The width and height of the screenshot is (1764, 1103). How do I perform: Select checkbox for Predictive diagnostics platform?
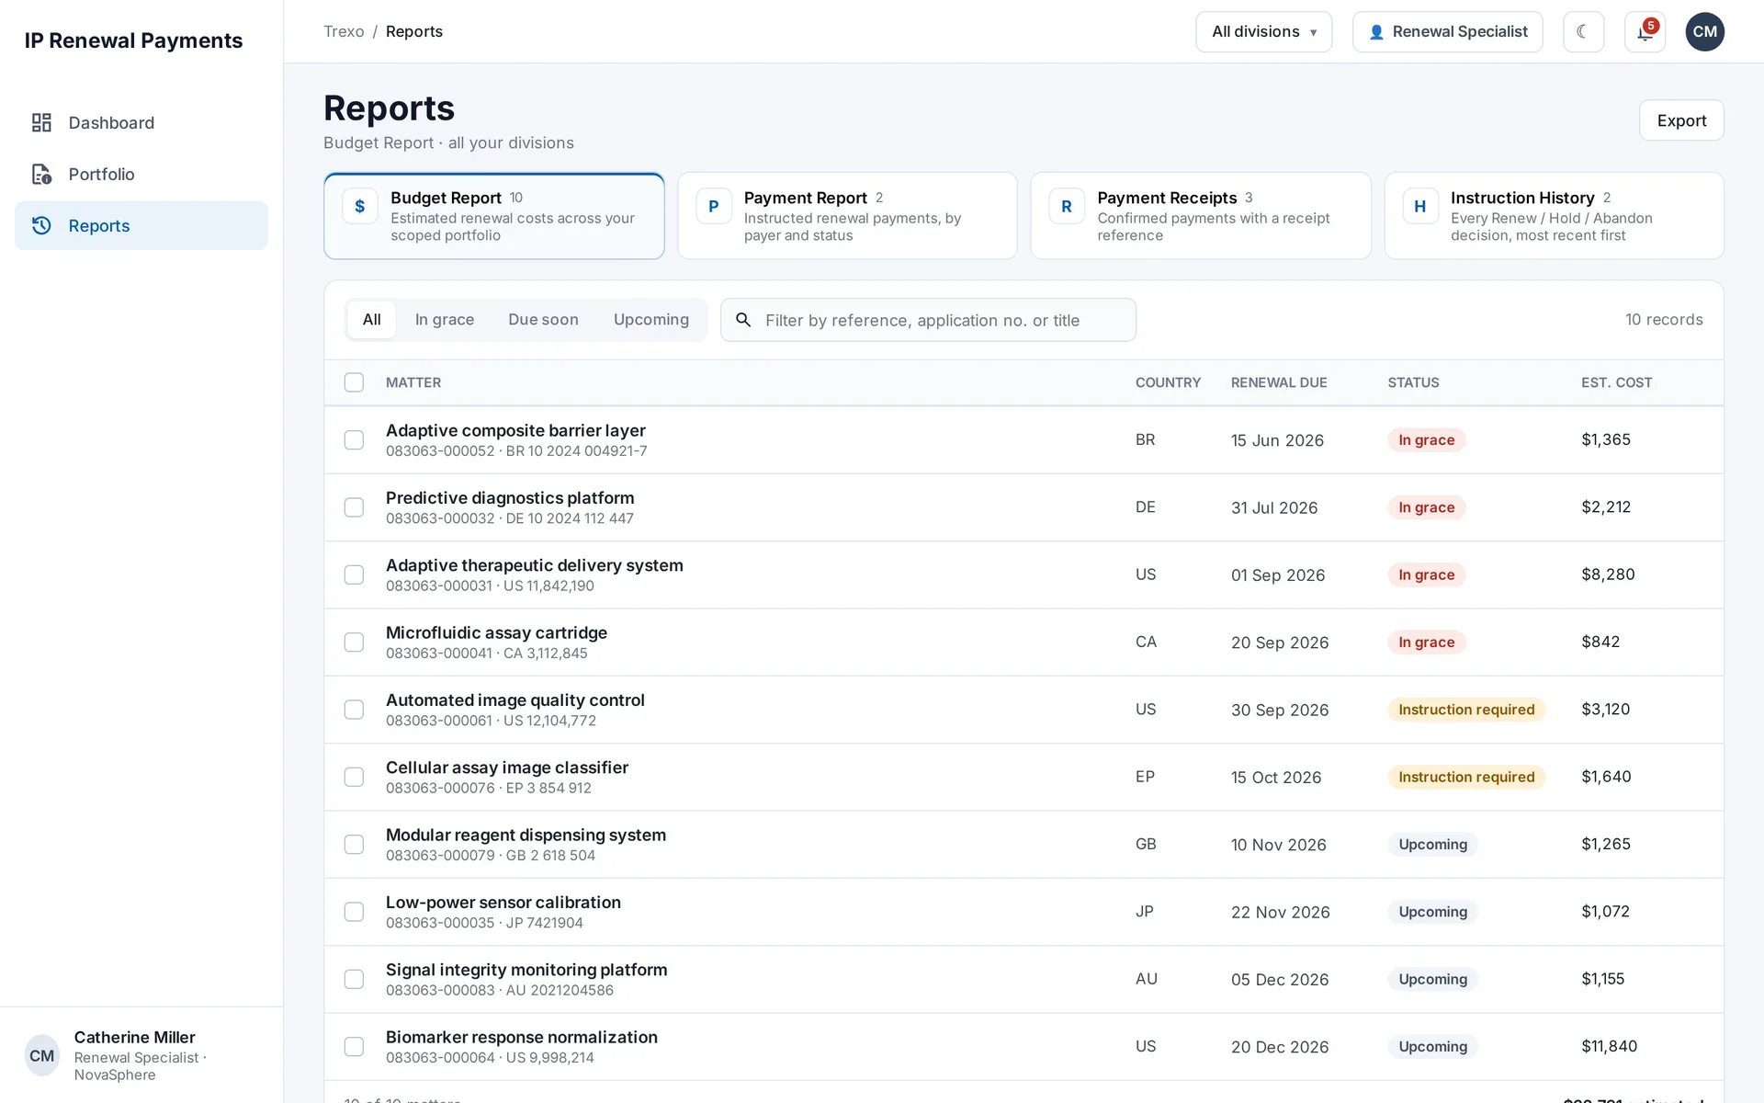pos(354,507)
